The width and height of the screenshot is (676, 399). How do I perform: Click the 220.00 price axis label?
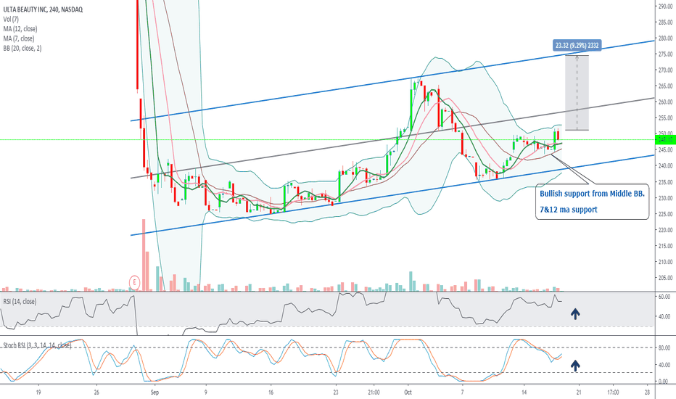point(665,230)
